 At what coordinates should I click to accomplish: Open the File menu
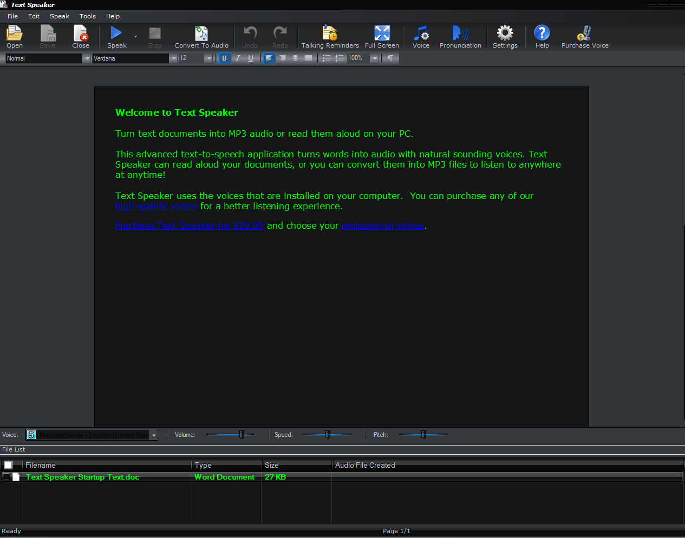click(x=12, y=16)
